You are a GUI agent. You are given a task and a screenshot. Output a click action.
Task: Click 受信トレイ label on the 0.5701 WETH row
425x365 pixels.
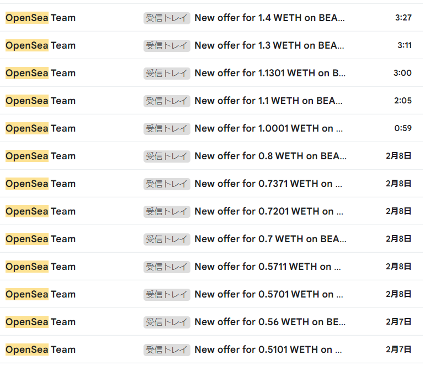167,295
